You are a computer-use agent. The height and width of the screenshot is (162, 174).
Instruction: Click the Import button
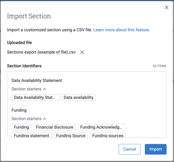tap(156, 149)
